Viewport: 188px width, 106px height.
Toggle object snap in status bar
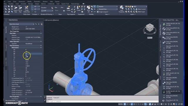pyautogui.click(x=145, y=104)
